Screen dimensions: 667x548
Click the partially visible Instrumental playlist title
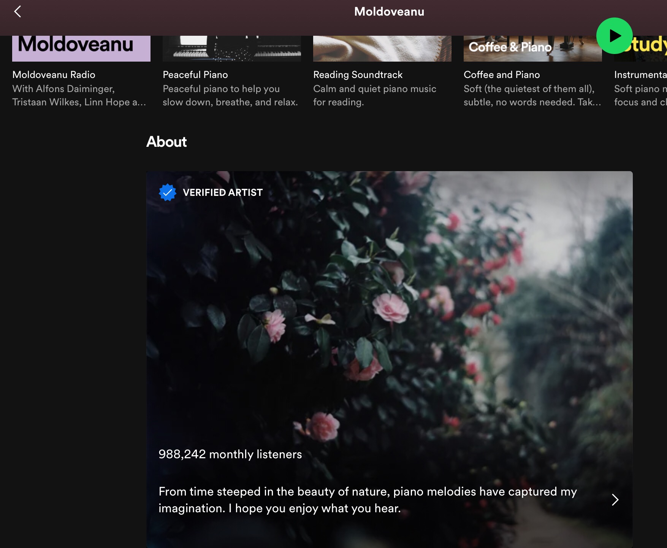click(x=640, y=75)
